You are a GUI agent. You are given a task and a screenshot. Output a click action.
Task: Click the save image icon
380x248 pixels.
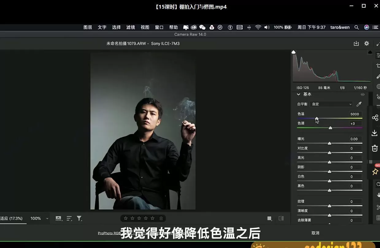(x=356, y=43)
